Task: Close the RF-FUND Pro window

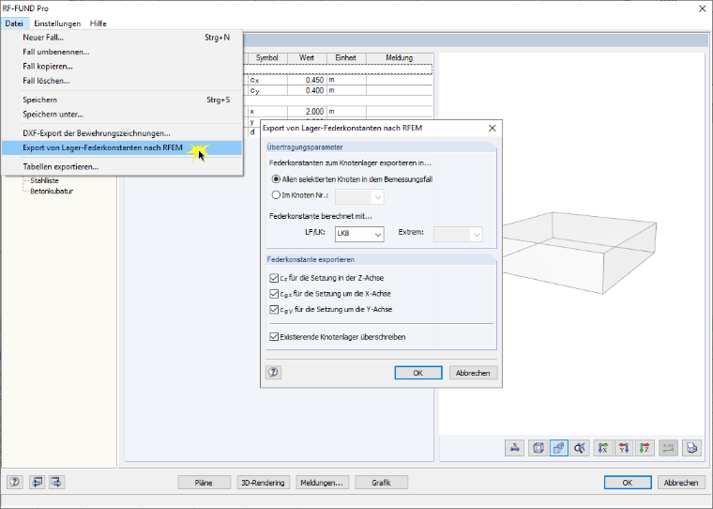Action: click(x=702, y=8)
